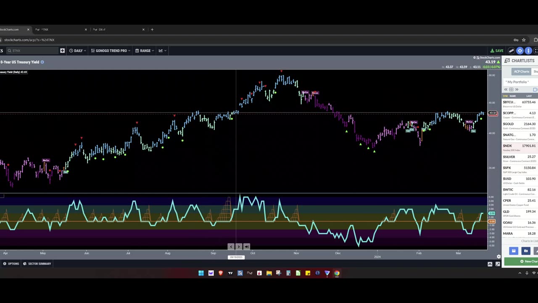The width and height of the screenshot is (538, 303).
Task: Click the CHARTLISTS panel header
Action: [520, 61]
